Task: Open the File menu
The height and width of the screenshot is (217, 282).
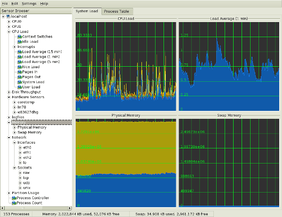Action: pos(5,3)
